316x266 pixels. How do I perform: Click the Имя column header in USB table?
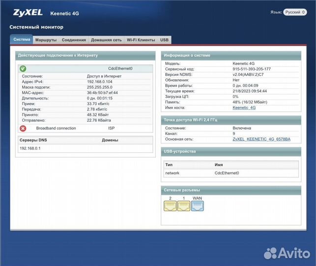coord(219,165)
